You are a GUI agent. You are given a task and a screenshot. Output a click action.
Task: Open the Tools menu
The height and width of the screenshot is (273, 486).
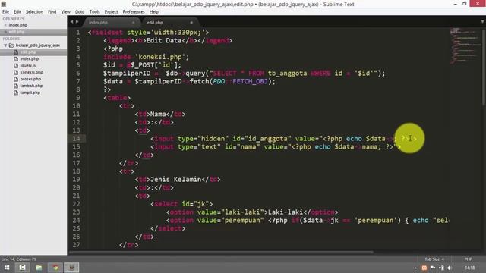94,12
